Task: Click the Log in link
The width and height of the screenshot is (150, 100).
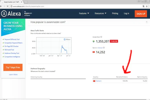Action: tap(126, 13)
